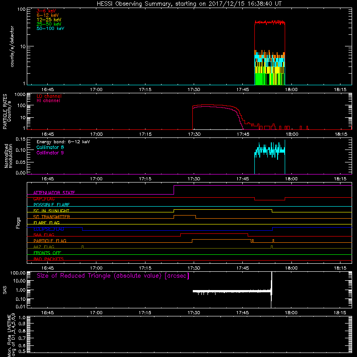Click the white SAS reduced triangle trace

(232, 291)
